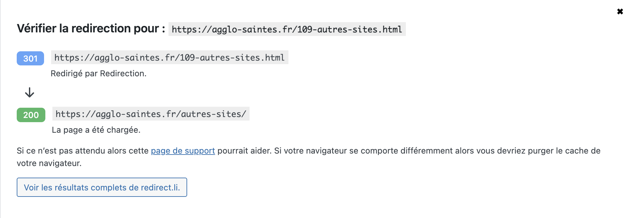This screenshot has width=629, height=218.
Task: Click the "Redirigé par Redirection." note
Action: pyautogui.click(x=98, y=73)
